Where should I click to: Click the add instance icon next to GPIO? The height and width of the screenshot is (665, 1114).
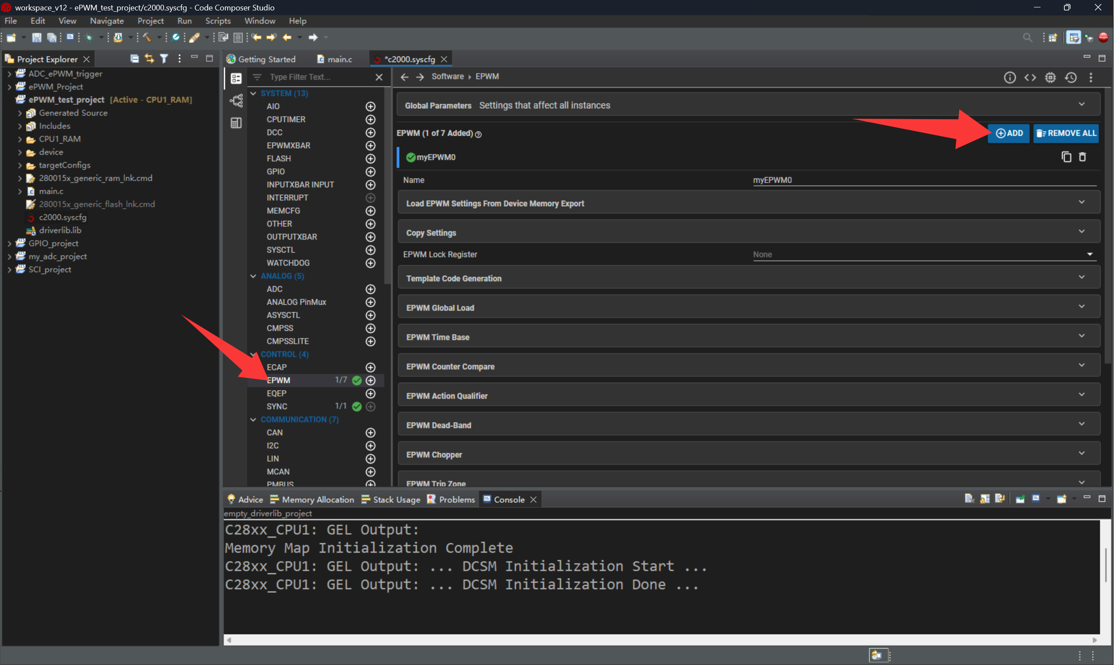point(370,172)
